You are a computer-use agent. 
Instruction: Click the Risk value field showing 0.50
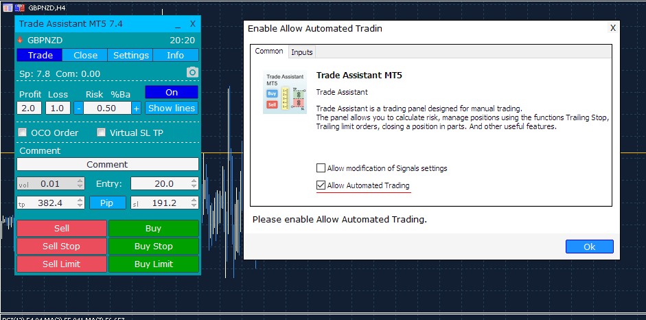pos(108,108)
